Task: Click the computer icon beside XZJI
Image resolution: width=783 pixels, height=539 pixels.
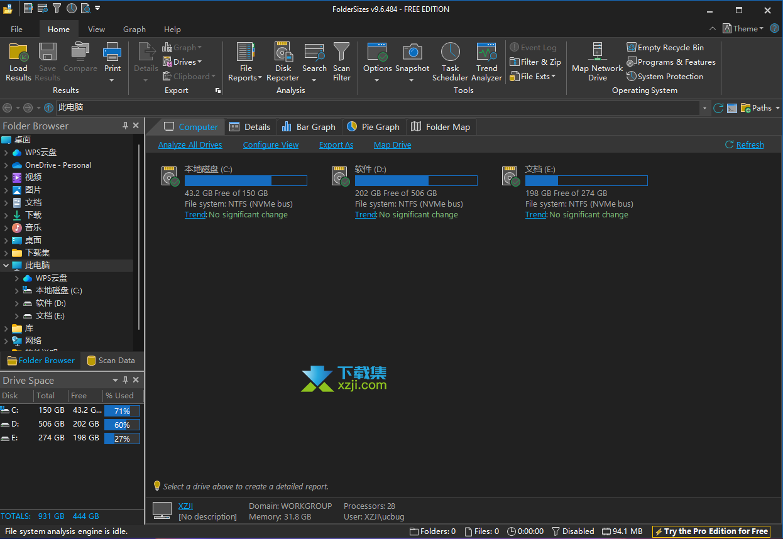Action: pyautogui.click(x=162, y=510)
